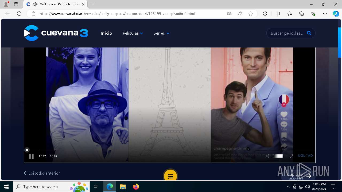Open Collections icon

(301, 14)
